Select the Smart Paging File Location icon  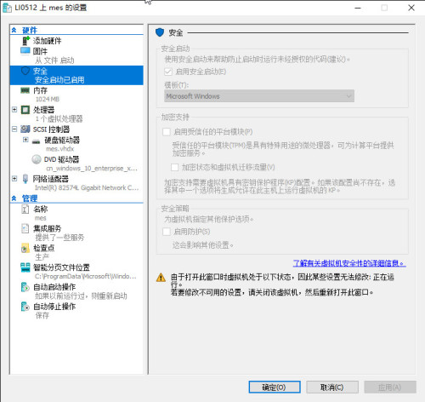point(25,267)
